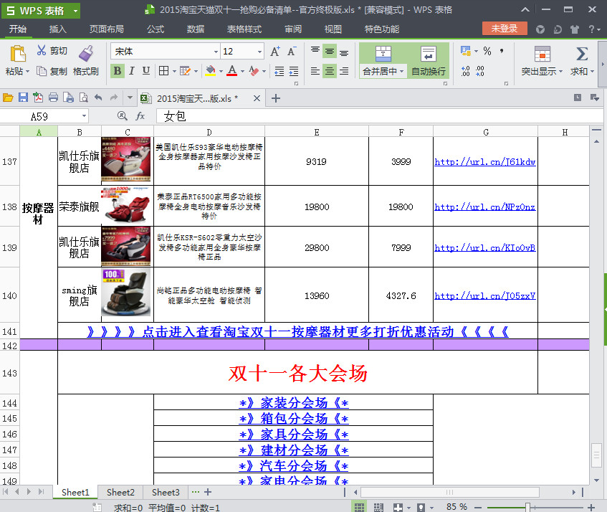Toggle left text alignment
Viewport: 607px width, 512px height.
pyautogui.click(x=315, y=71)
